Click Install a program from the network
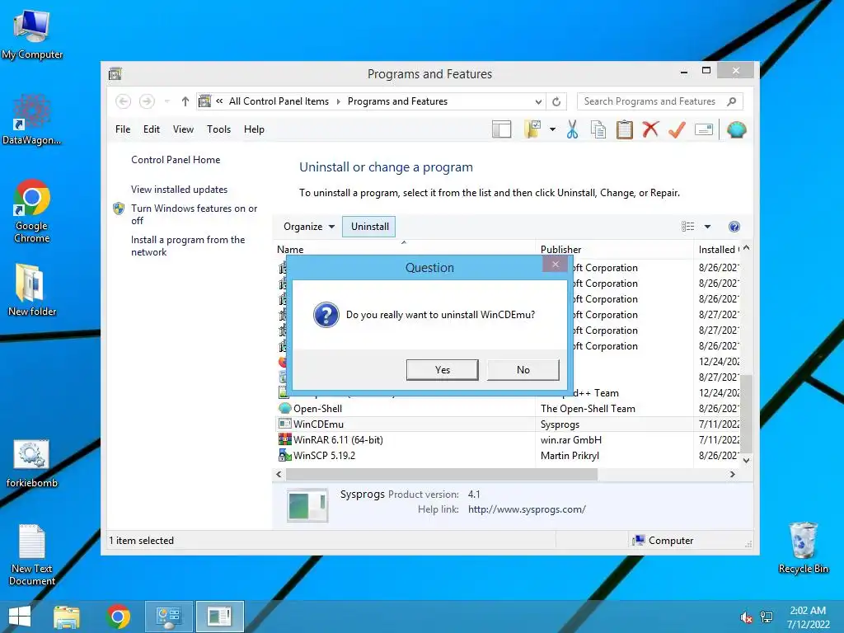This screenshot has height=633, width=844. 188,246
